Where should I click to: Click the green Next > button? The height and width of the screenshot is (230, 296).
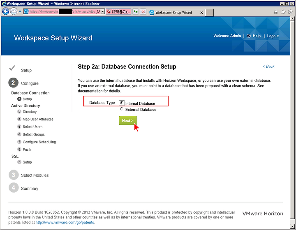click(x=127, y=120)
